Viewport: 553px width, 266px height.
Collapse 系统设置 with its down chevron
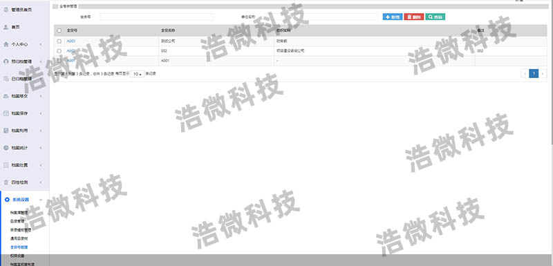(x=41, y=200)
